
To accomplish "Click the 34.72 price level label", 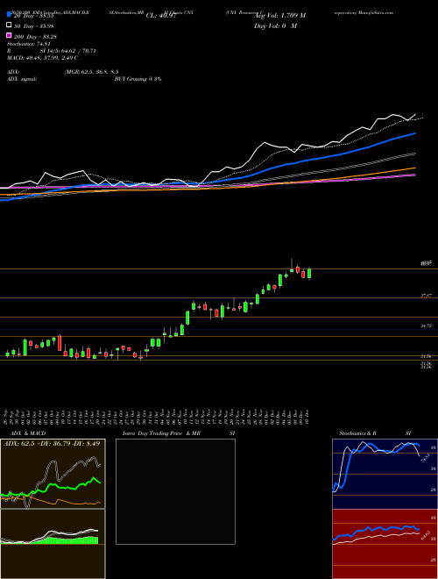I will click(426, 325).
